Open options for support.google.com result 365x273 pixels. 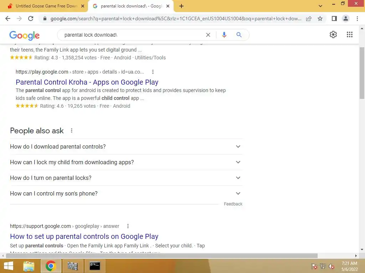coord(128,226)
